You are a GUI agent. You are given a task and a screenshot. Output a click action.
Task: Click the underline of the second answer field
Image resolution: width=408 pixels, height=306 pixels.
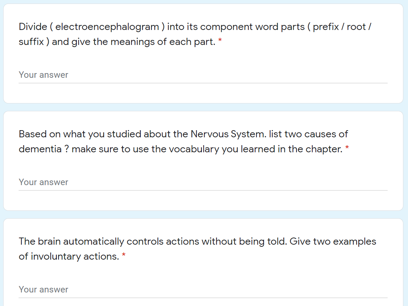click(204, 190)
